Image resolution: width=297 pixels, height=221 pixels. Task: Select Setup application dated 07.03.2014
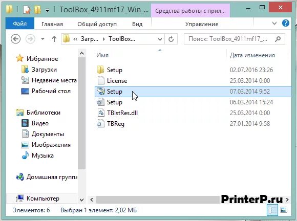193,92
